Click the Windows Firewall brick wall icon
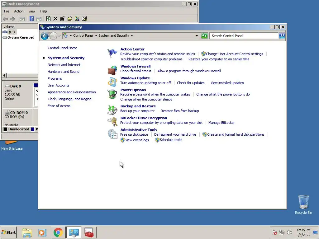This screenshot has height=239, width=319. point(112,70)
